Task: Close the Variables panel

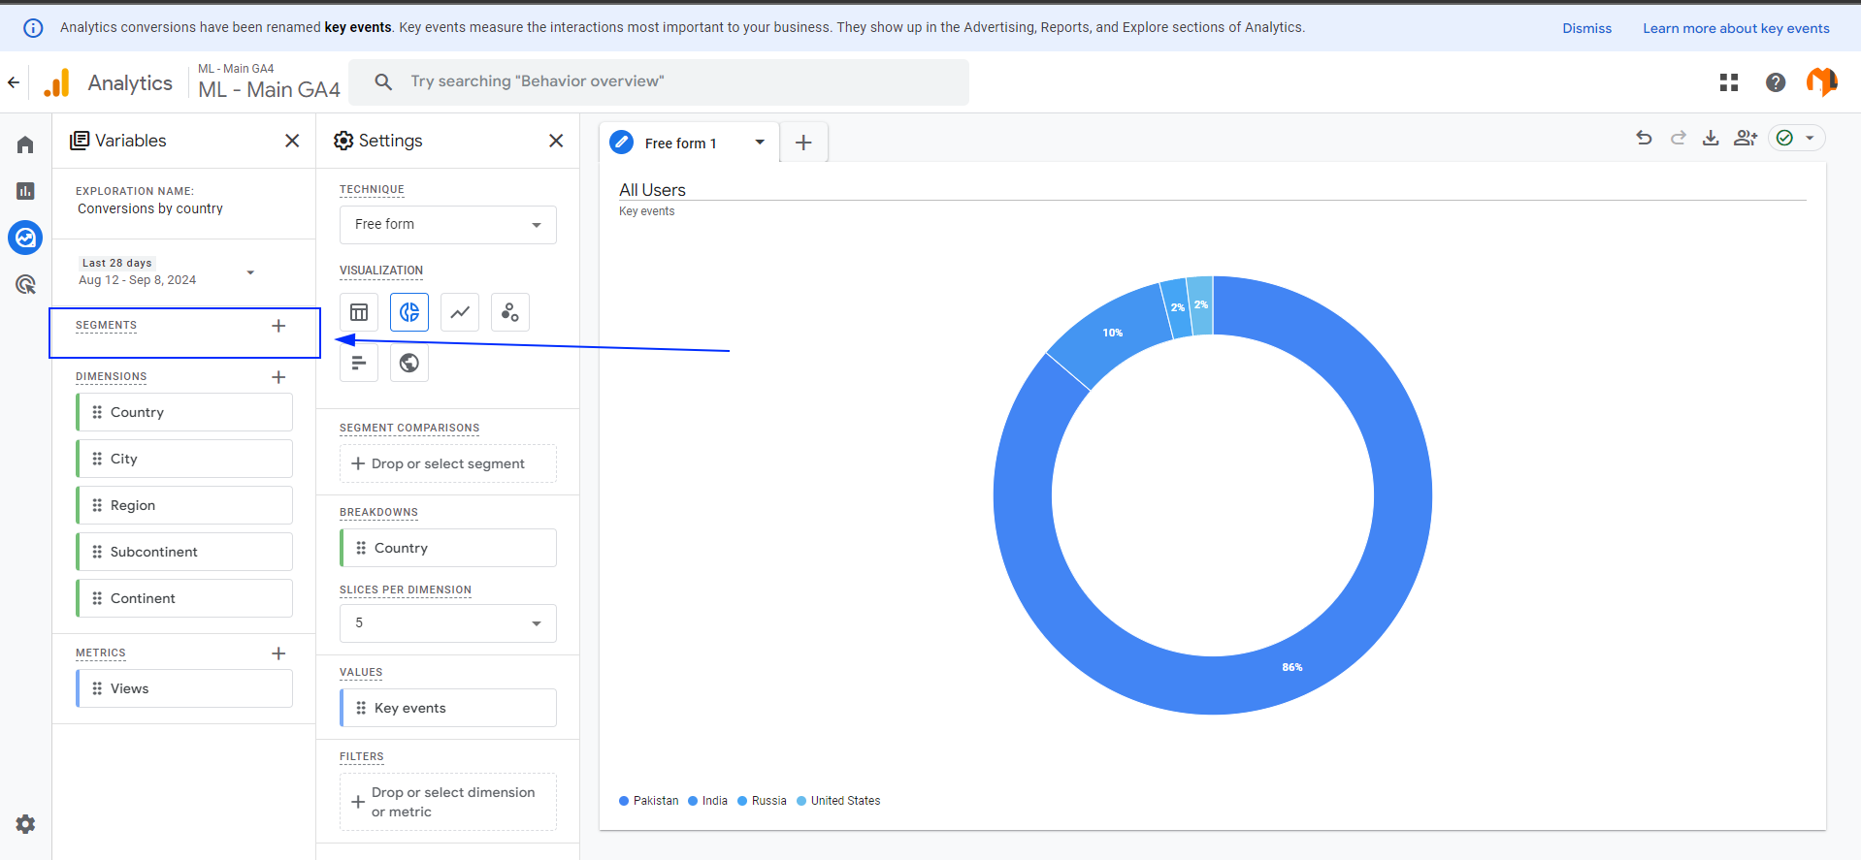Action: point(292,141)
